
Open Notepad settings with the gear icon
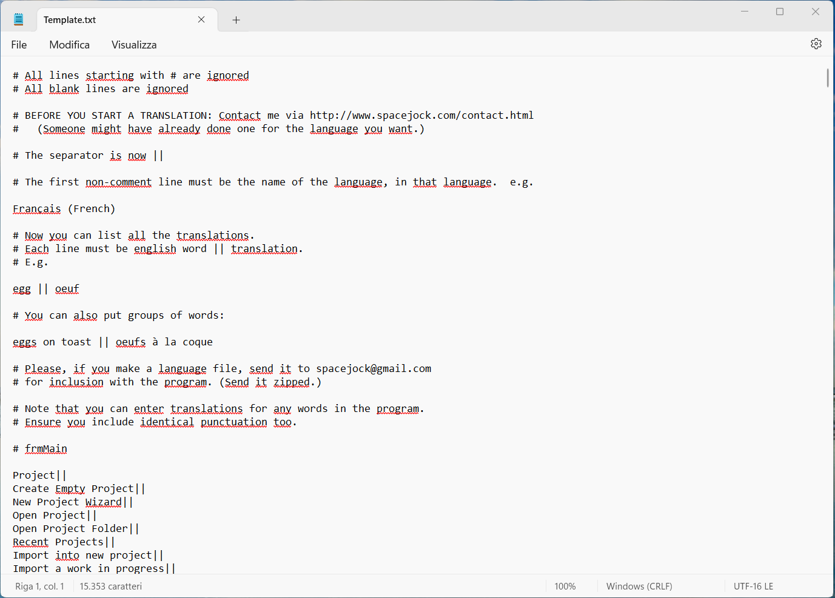(x=816, y=44)
